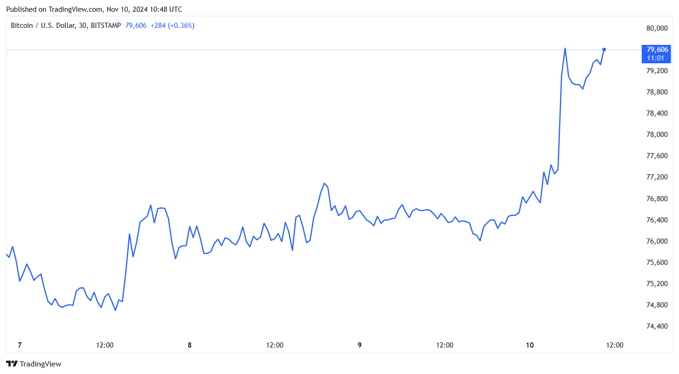This screenshot has height=374, width=679.
Task: Select day 8 on the time axis
Action: click(x=189, y=345)
